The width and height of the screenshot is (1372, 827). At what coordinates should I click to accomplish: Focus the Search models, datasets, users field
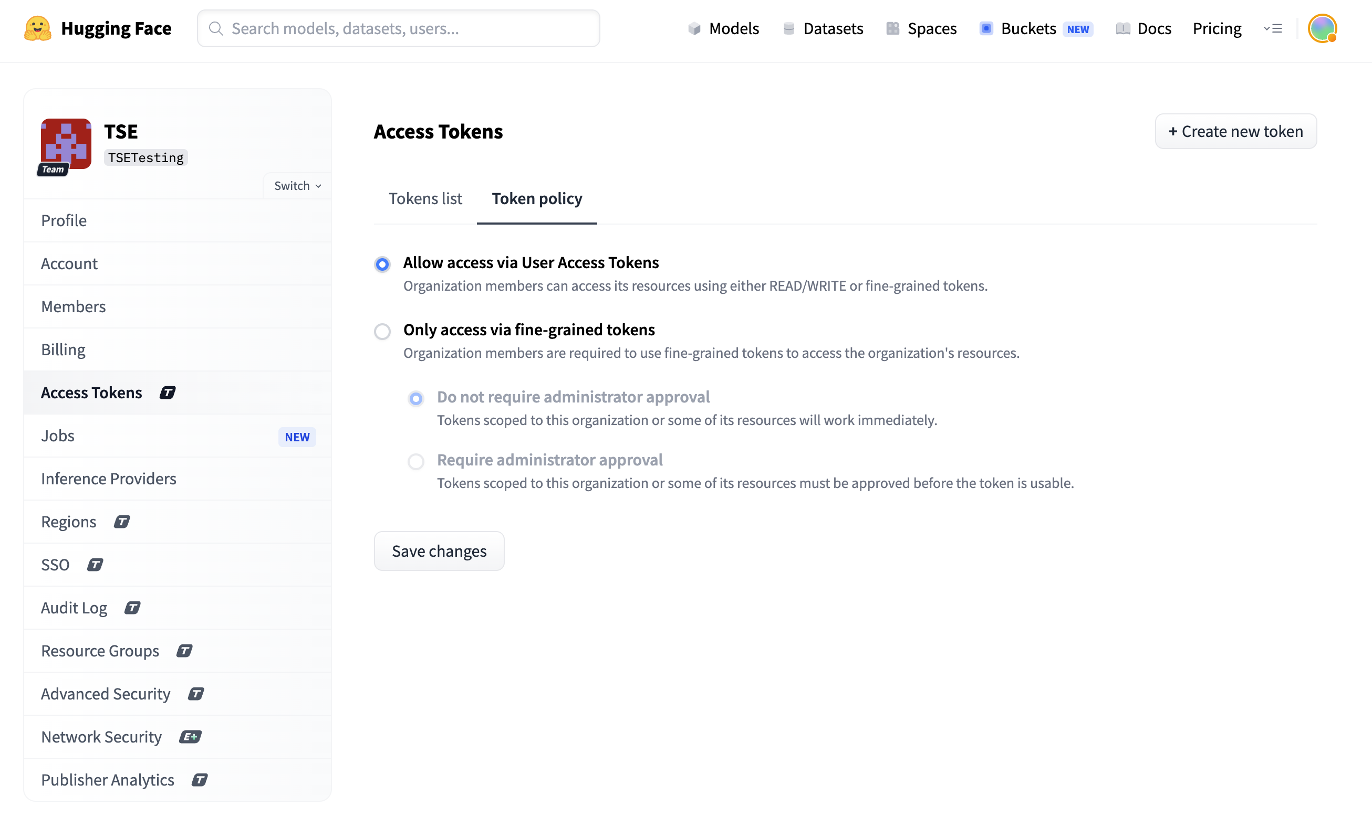(x=399, y=28)
